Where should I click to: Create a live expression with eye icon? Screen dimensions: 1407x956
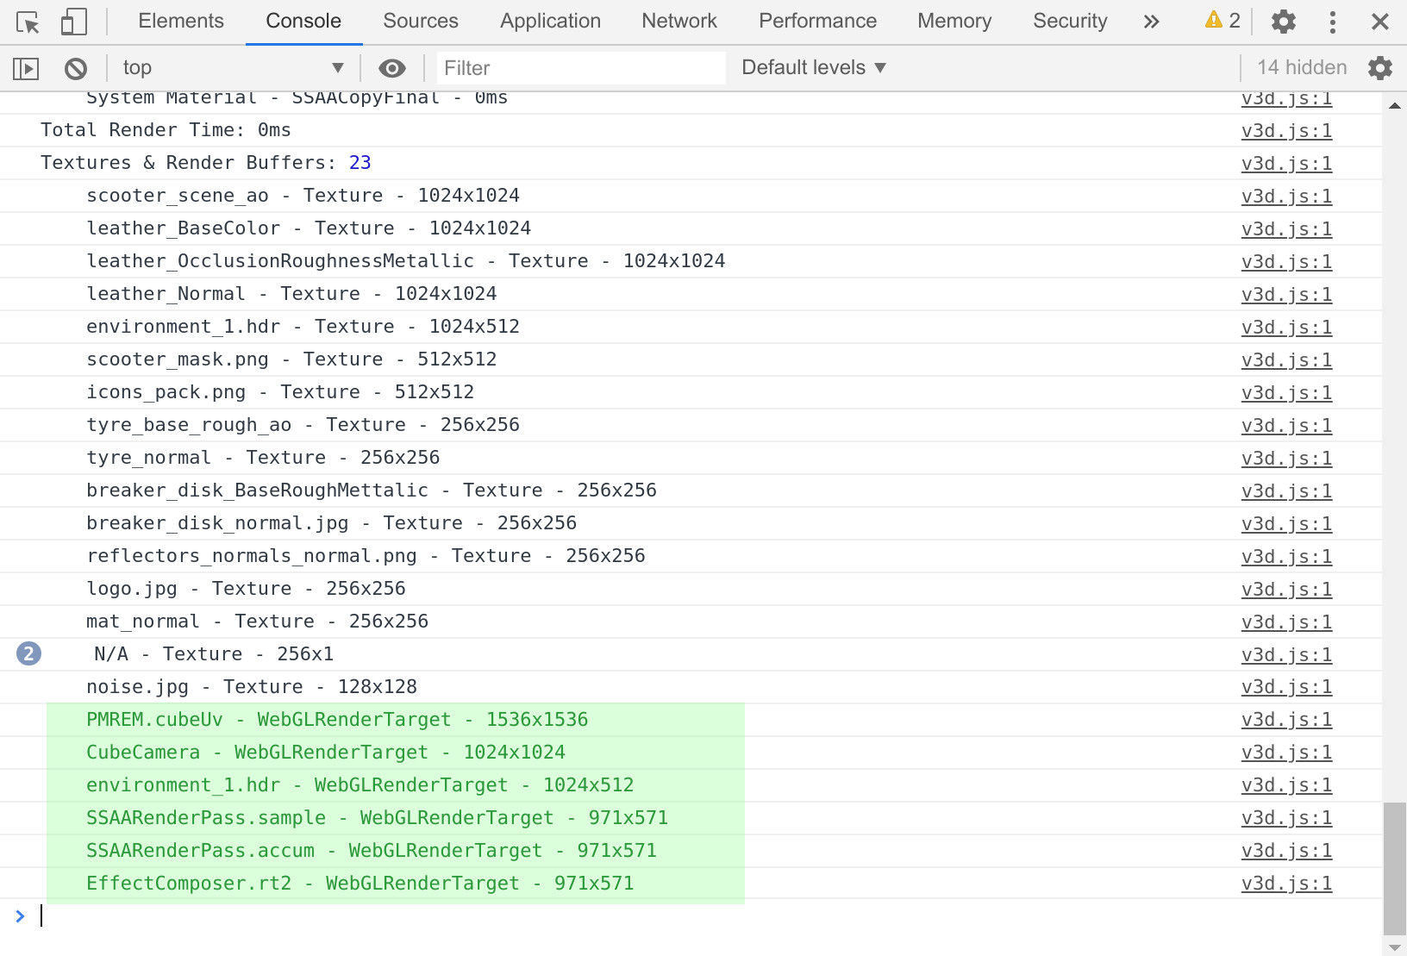click(x=392, y=68)
